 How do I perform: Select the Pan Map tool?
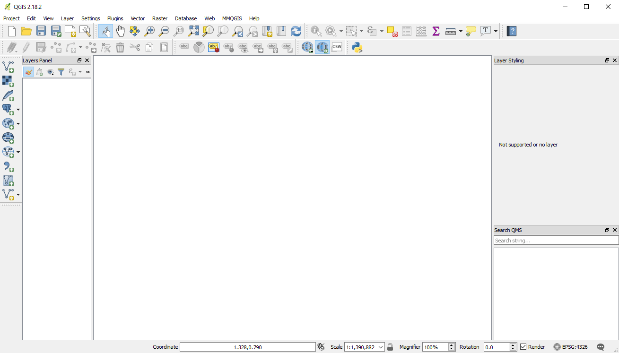(x=120, y=31)
